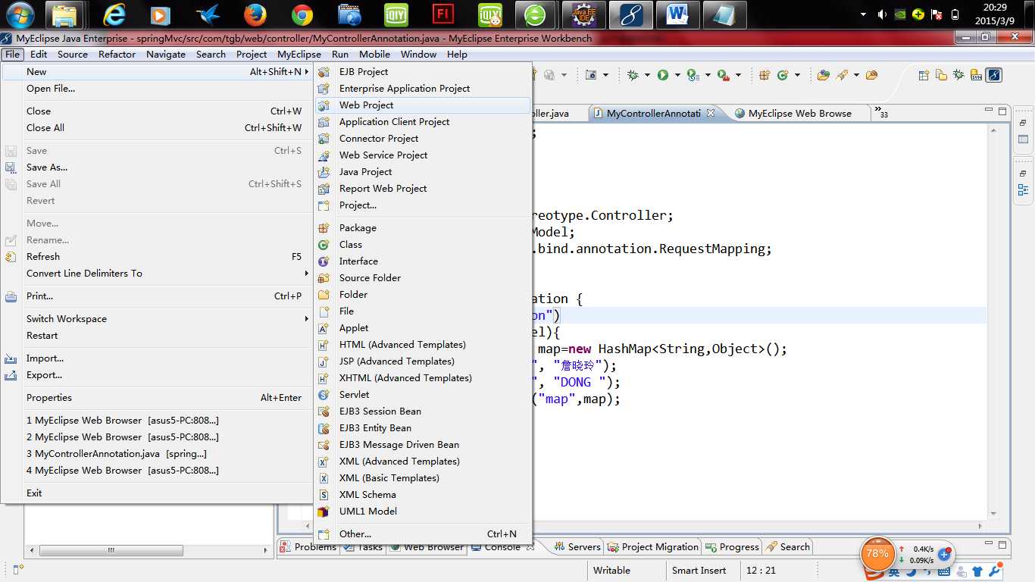The width and height of the screenshot is (1035, 582).
Task: Choose JSP (Advanced Templates) entry
Action: coord(422,361)
